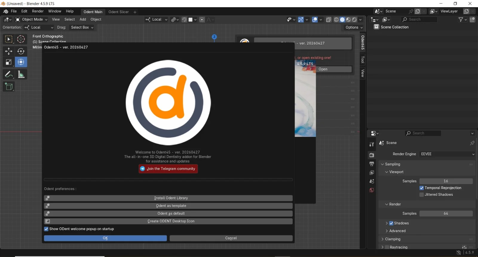The width and height of the screenshot is (478, 257).
Task: Choose the Move tool in toolbar
Action: (9, 51)
